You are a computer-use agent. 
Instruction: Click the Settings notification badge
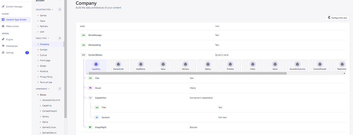27,53
